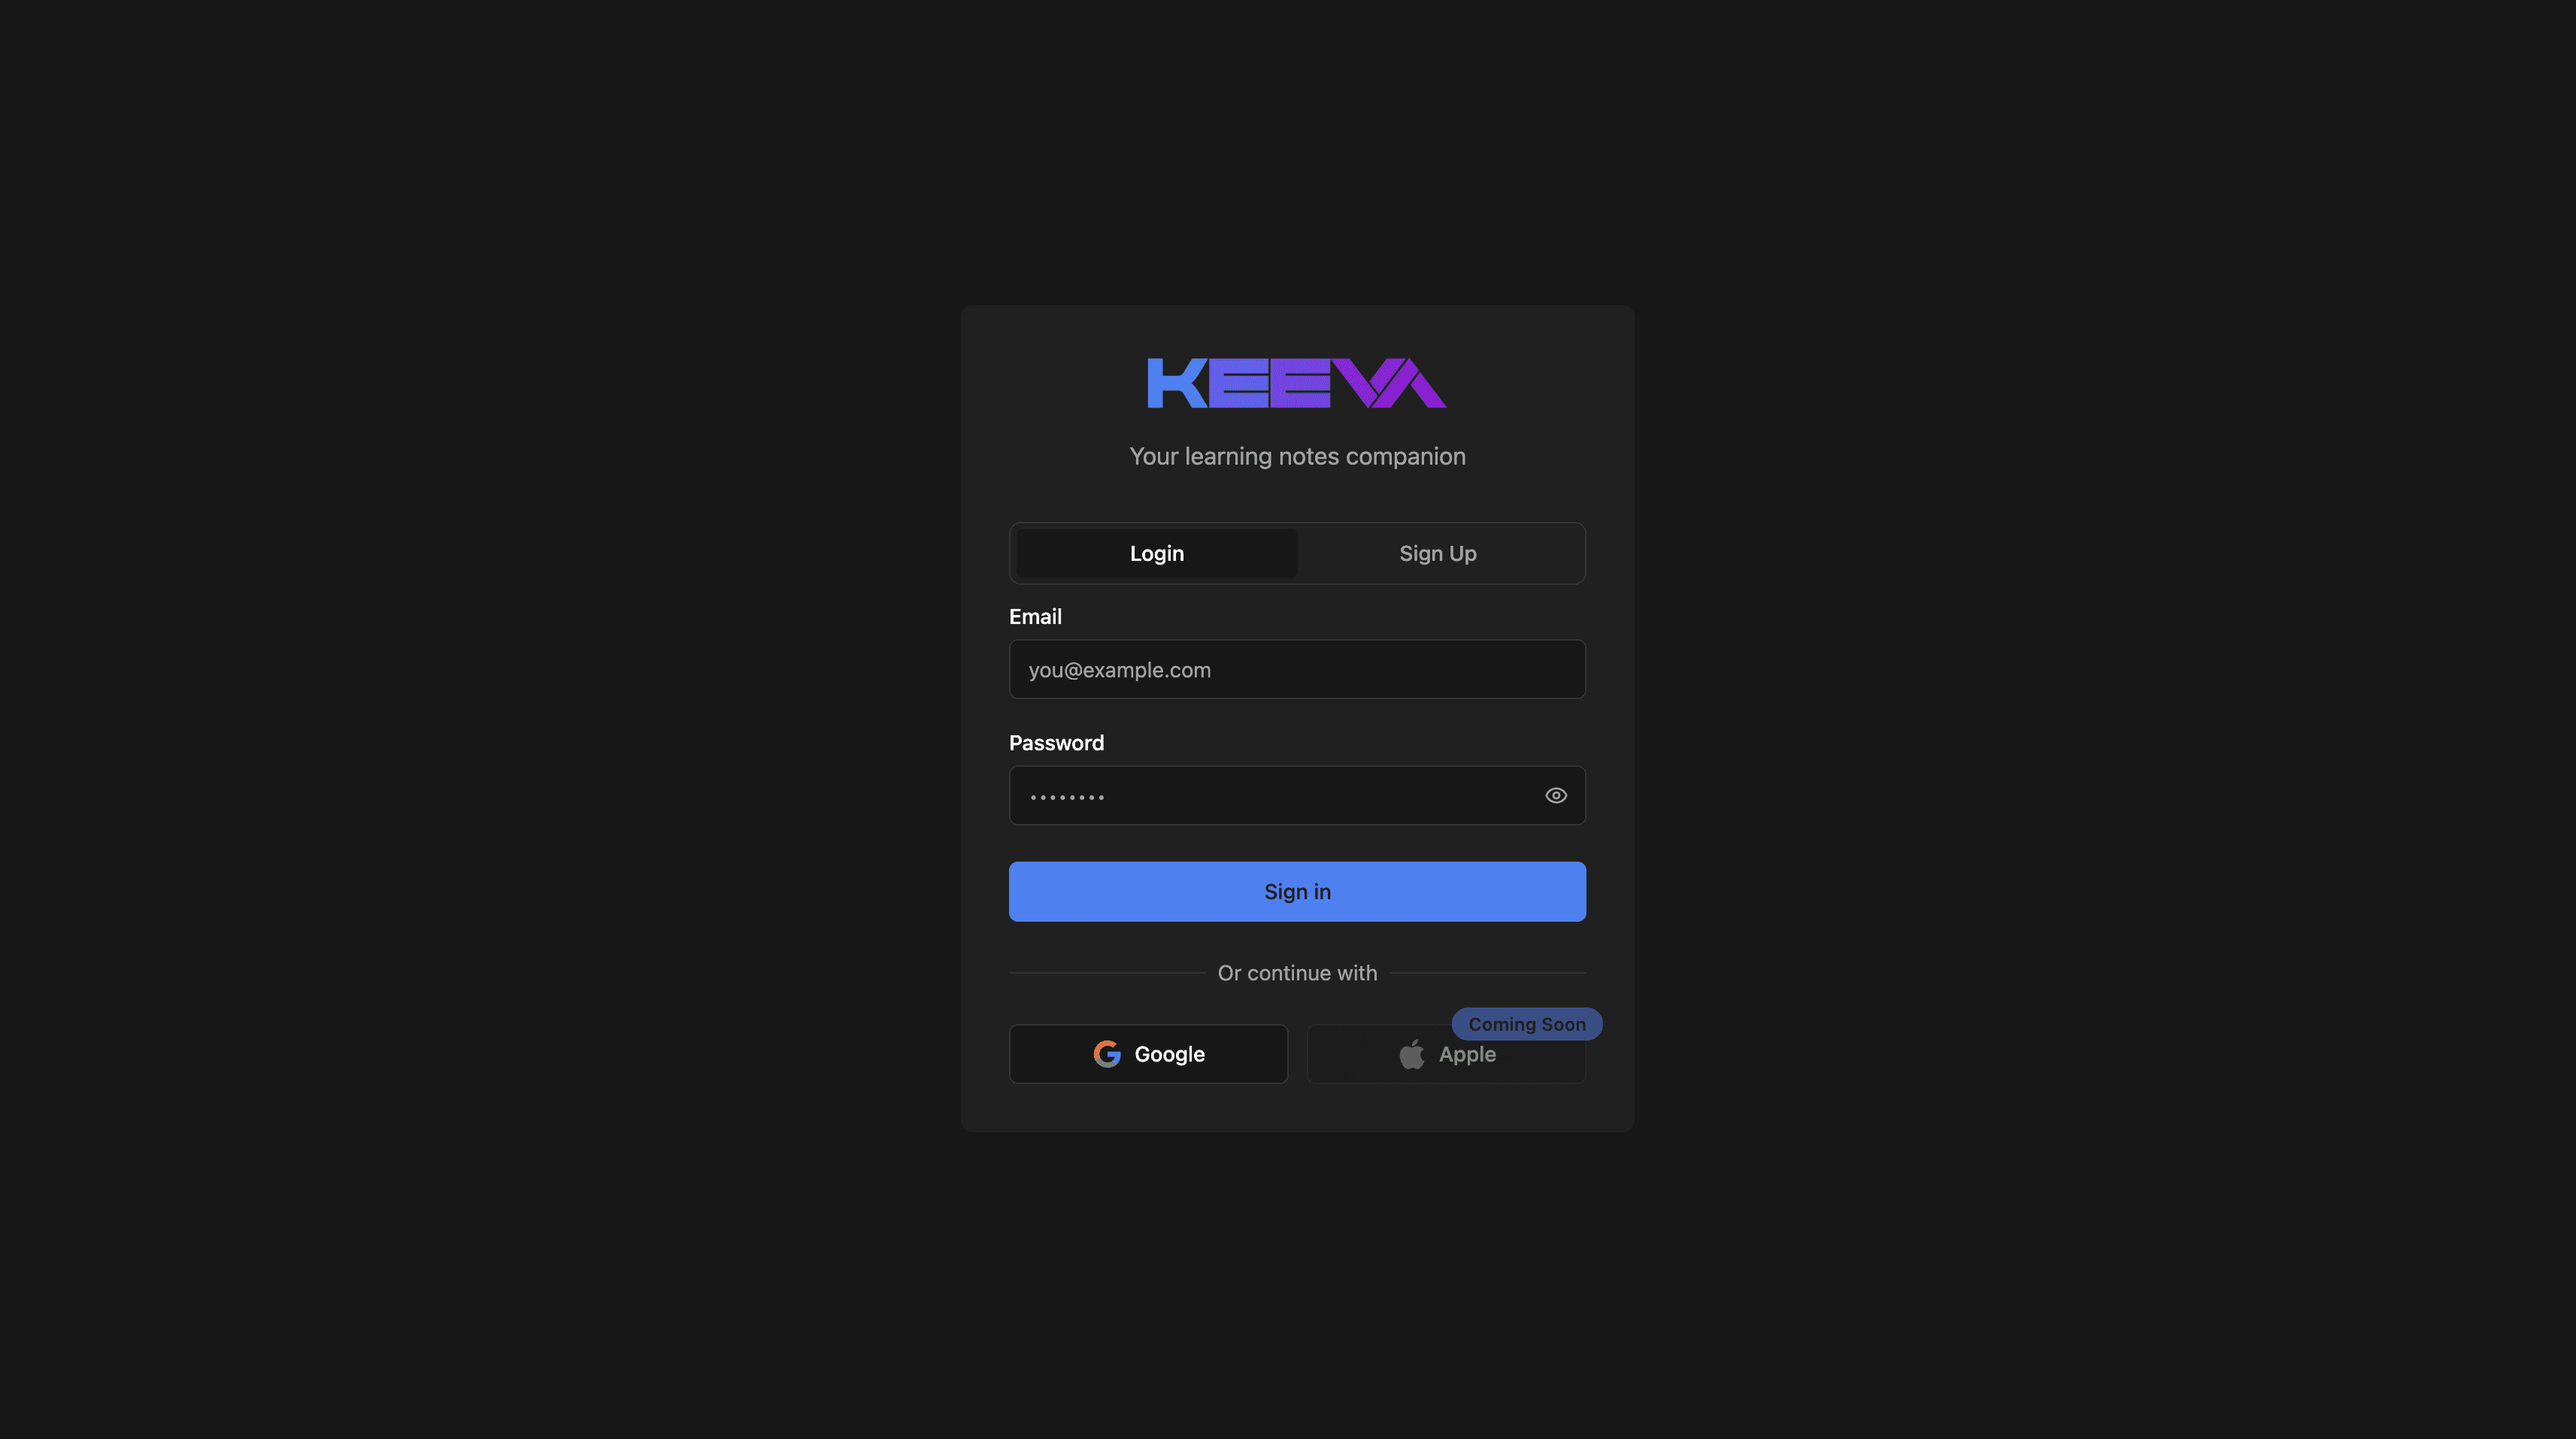Click the Apple logo icon
Screen dimensions: 2576x1439
pyautogui.click(x=1411, y=1054)
